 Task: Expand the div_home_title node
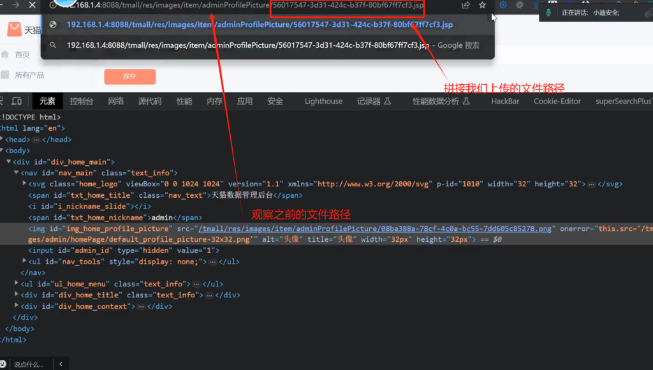[x=16, y=295]
